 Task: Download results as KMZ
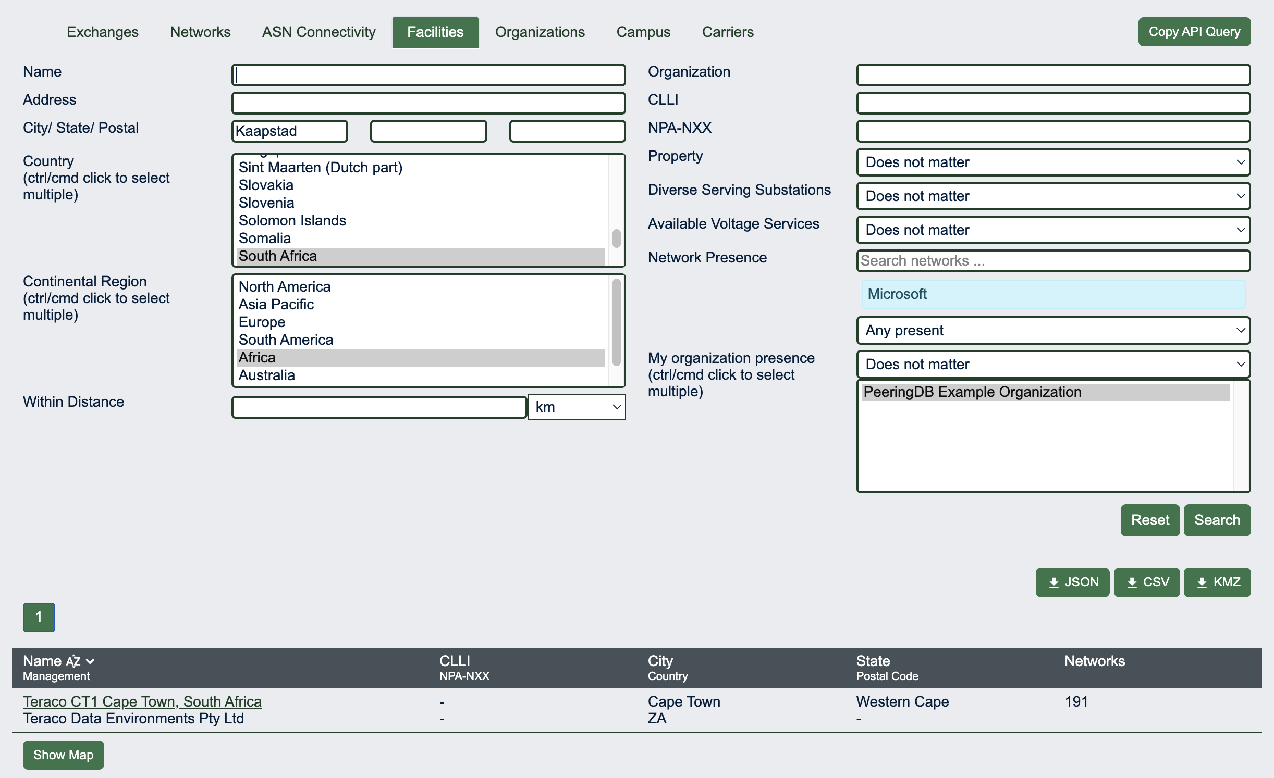[1217, 582]
